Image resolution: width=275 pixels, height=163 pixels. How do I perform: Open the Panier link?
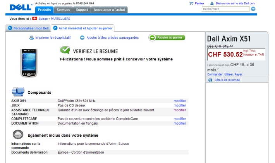pyautogui.click(x=199, y=3)
